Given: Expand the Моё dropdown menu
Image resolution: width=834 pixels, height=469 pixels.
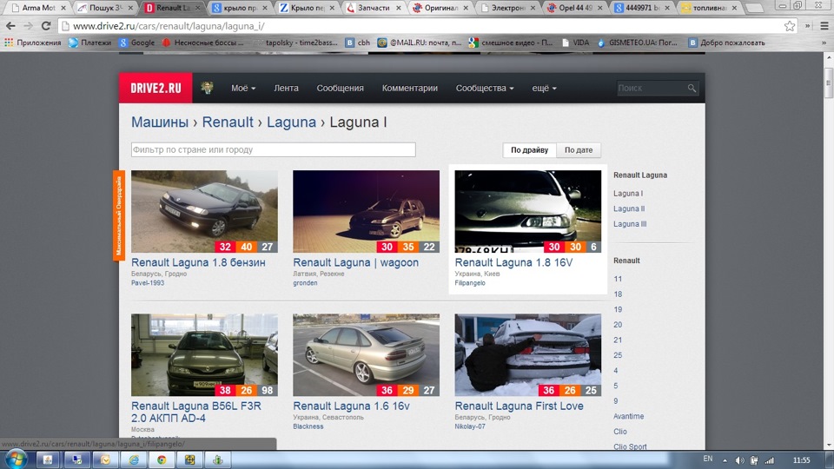Looking at the screenshot, I should (x=243, y=88).
